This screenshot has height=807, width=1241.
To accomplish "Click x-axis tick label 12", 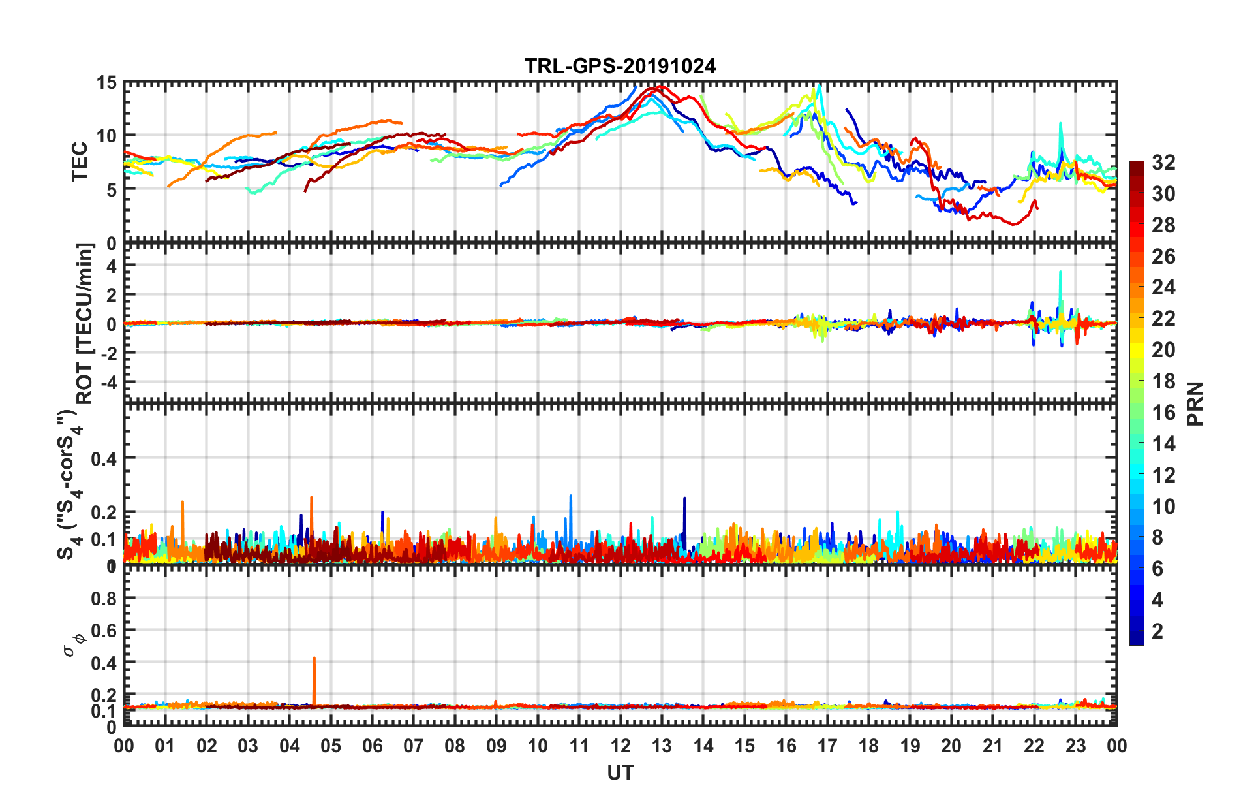I will tap(620, 746).
